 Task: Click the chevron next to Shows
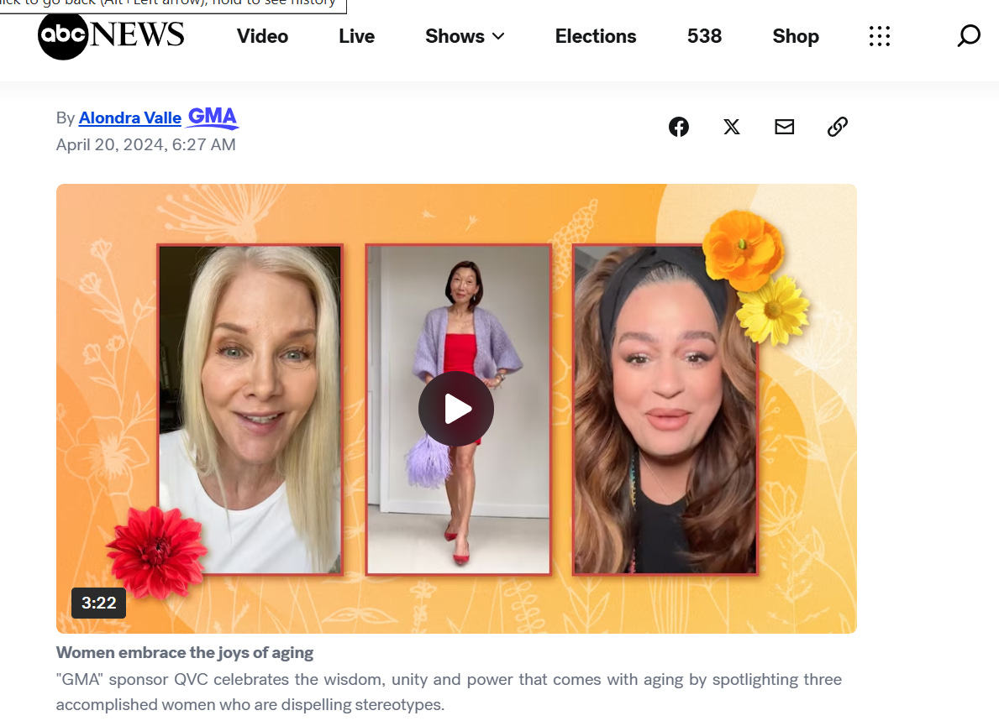(x=498, y=36)
